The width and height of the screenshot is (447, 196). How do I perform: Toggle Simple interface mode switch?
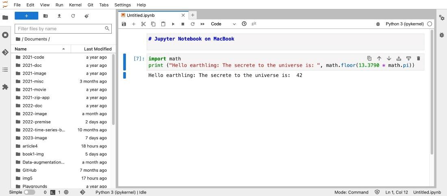30,192
